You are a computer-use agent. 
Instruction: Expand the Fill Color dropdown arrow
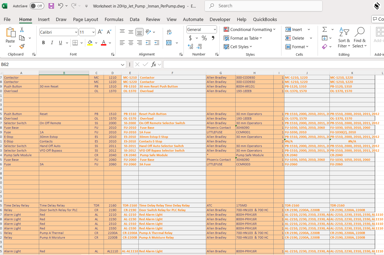tap(96, 43)
